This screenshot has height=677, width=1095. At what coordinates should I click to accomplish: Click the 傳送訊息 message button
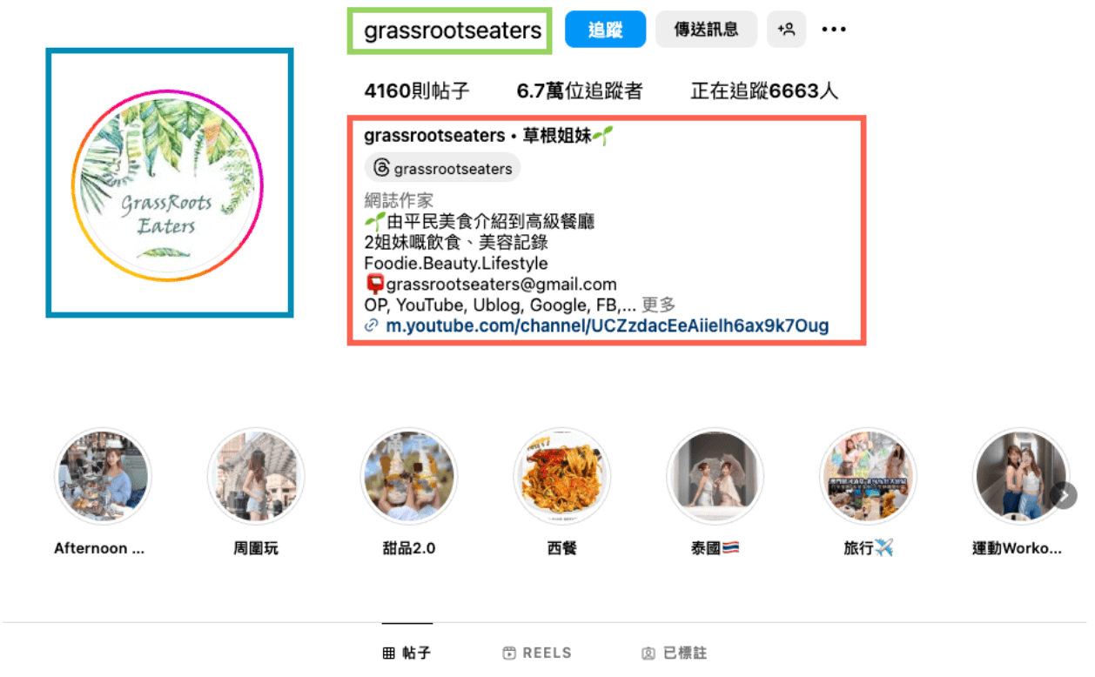[706, 30]
